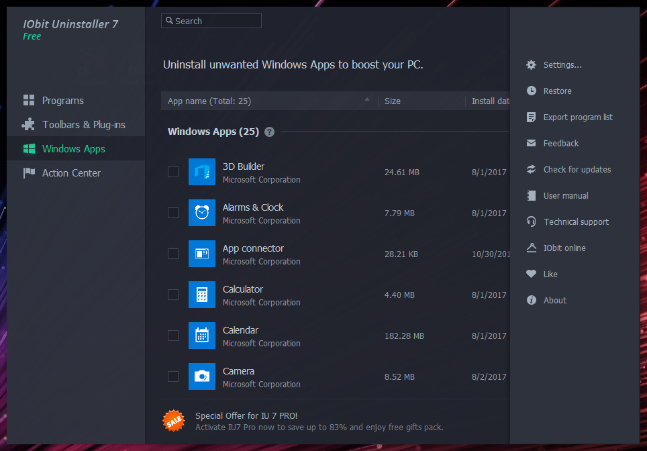The image size is (647, 451).
Task: Sort by the Size column header
Action: point(393,101)
